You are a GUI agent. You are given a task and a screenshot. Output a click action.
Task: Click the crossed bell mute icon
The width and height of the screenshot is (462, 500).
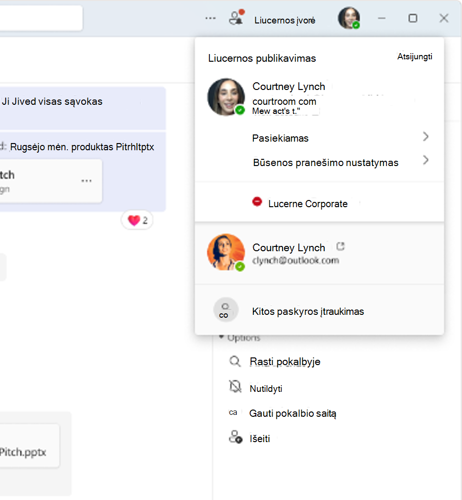click(235, 387)
